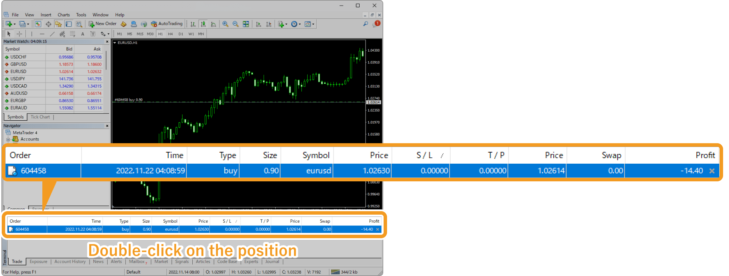This screenshot has height=276, width=729.
Task: Open the Arrows objects dropdown
Action: (104, 34)
